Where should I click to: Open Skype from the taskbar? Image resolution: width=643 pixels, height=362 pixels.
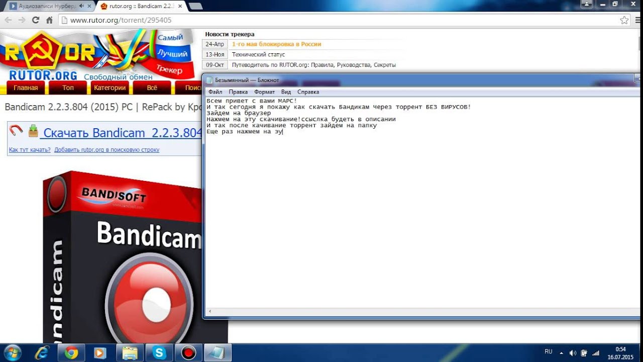(159, 352)
